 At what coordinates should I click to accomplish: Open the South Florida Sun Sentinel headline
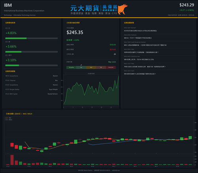[x=145, y=45]
